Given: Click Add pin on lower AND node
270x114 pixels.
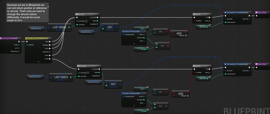Looking at the screenshot, I should [x=188, y=96].
